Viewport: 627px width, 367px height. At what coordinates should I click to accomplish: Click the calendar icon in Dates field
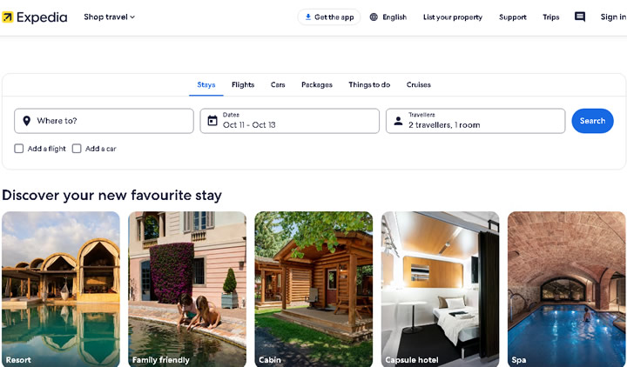point(212,121)
